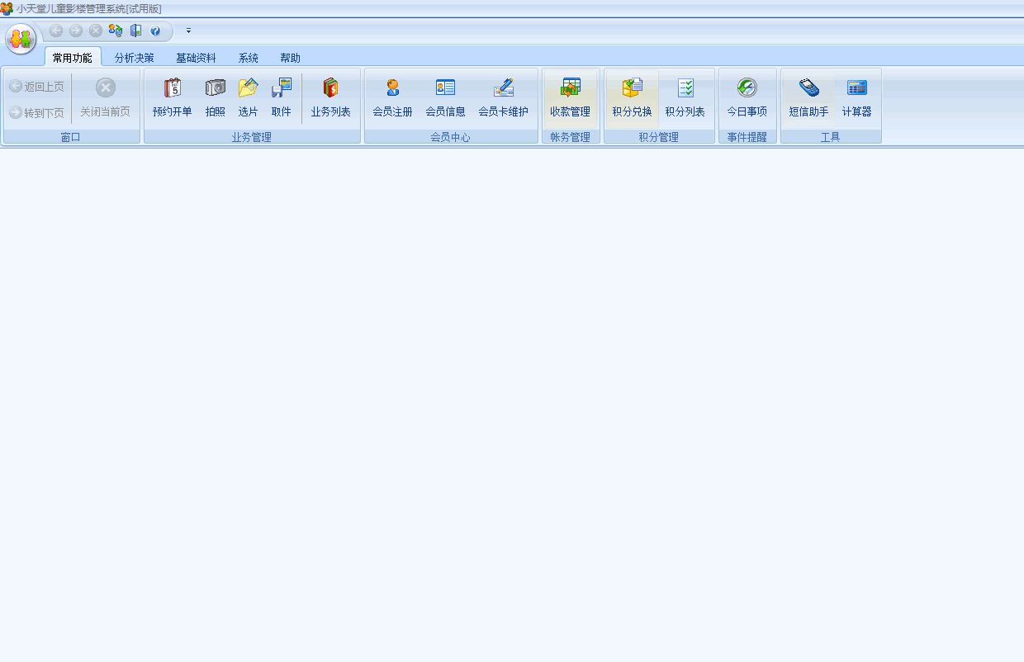Click the 积分兑换 points exchange icon
The height and width of the screenshot is (662, 1024).
(632, 97)
